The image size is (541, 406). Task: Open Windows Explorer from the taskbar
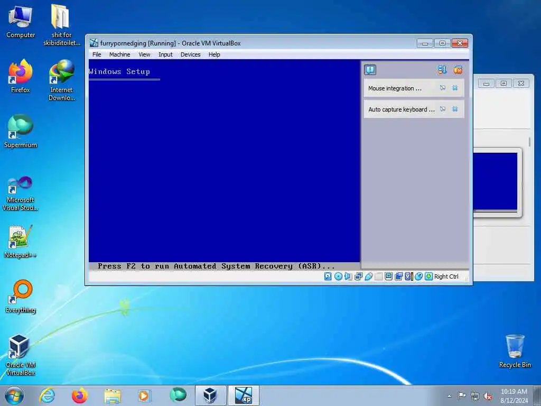point(113,395)
